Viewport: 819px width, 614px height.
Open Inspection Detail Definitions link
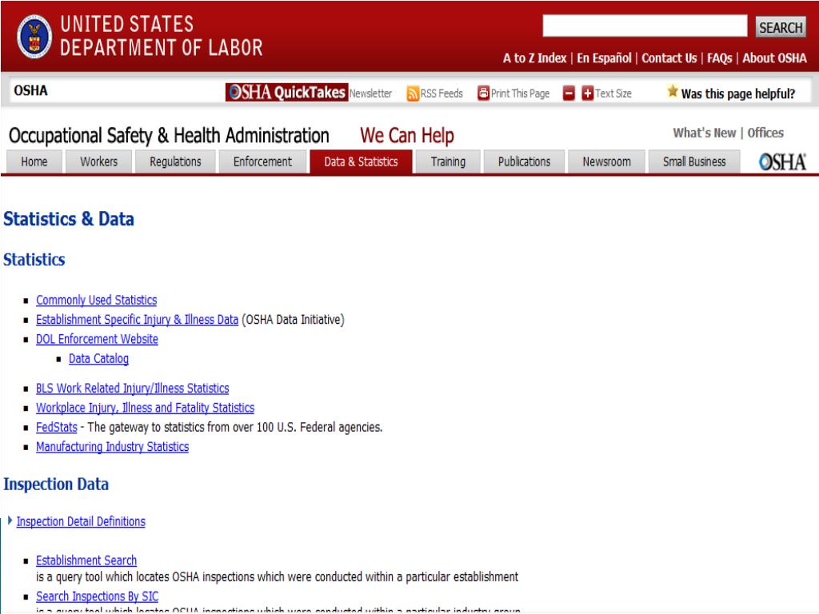pyautogui.click(x=81, y=521)
